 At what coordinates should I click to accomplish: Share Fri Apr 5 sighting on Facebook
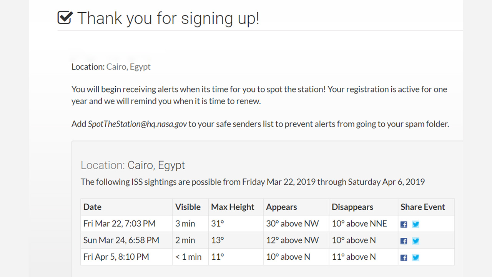pos(404,258)
